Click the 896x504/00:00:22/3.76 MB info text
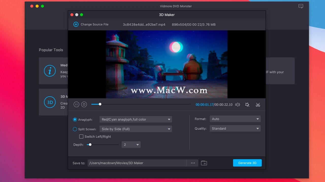The image size is (325, 182). (x=194, y=25)
